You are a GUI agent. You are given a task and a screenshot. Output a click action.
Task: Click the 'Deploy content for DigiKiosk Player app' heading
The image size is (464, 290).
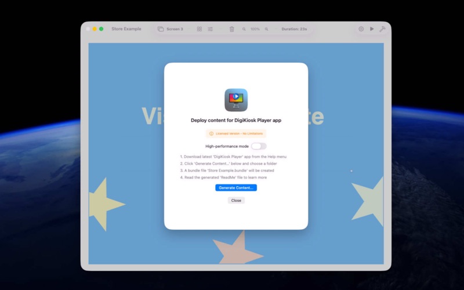(236, 120)
